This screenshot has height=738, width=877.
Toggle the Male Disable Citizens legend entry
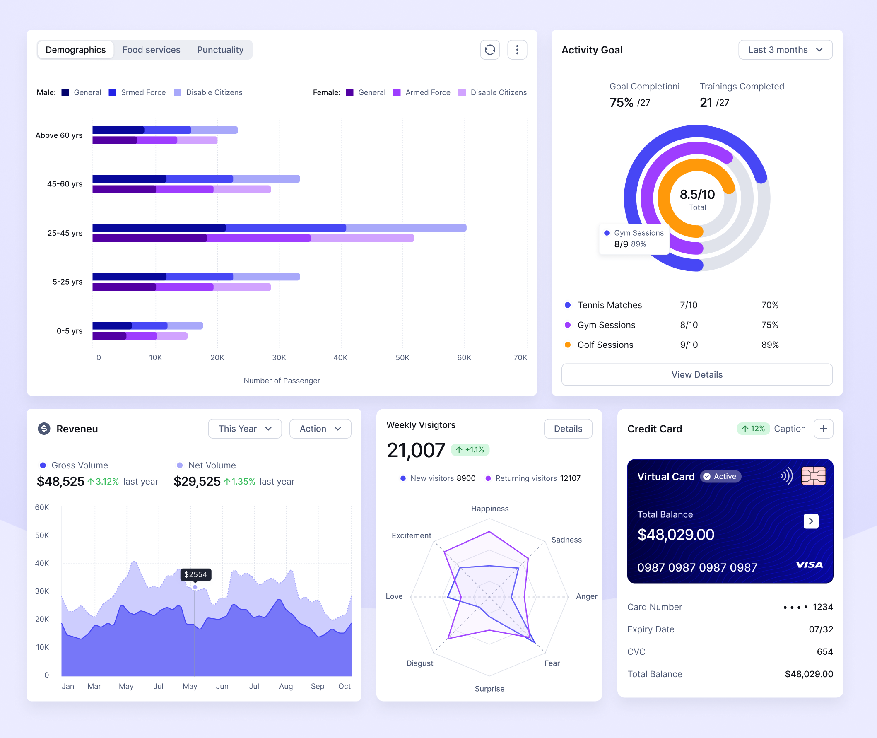pos(208,92)
